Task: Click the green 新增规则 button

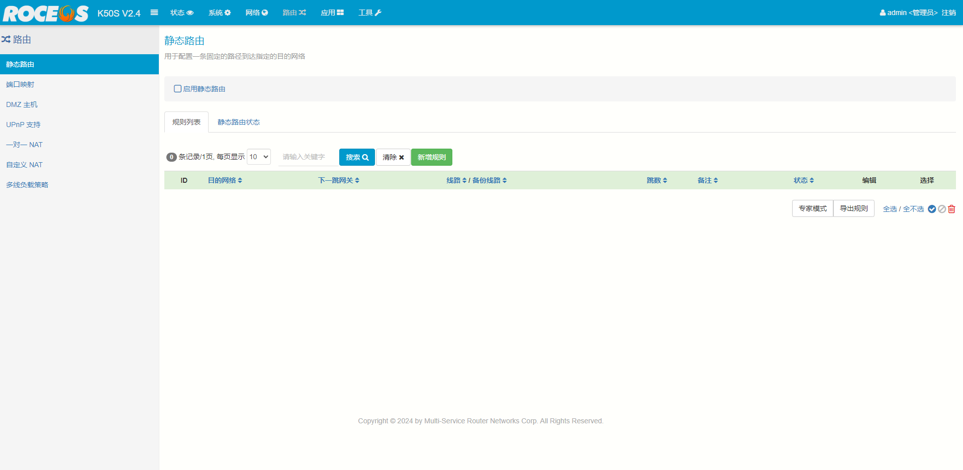Action: pyautogui.click(x=431, y=157)
